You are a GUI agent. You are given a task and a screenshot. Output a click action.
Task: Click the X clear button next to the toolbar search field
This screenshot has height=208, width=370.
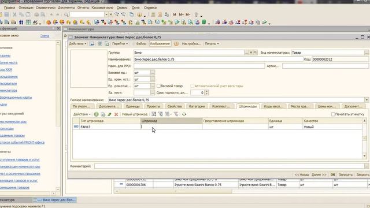[x=110, y=14]
